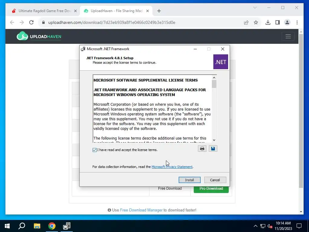This screenshot has height=232, width=309.
Task: Open the Free Download Manager link
Action: (141, 210)
